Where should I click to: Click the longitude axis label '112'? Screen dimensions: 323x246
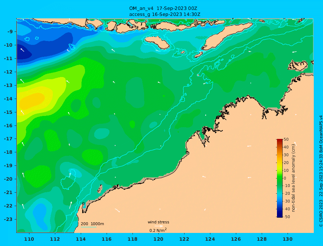pyautogui.click(x=55, y=239)
